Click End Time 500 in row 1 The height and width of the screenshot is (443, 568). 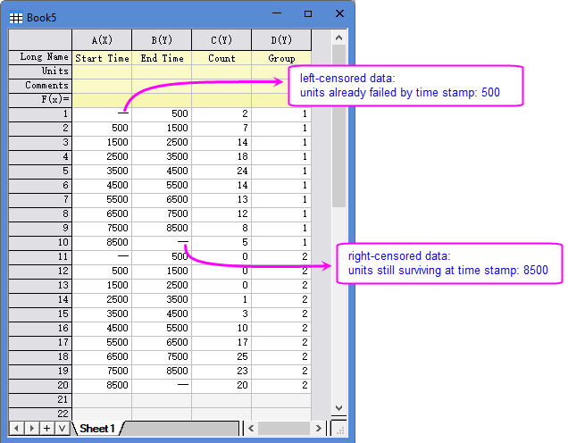coord(162,114)
